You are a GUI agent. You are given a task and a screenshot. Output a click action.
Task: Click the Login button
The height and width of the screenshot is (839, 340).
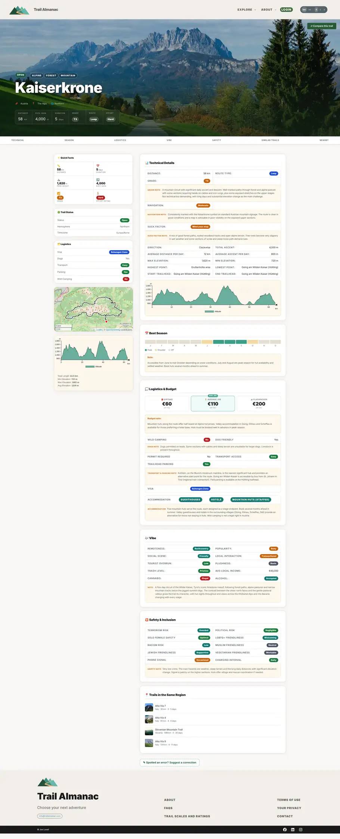287,10
